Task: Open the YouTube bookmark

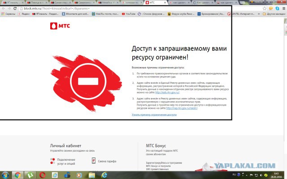Action: 129,14
